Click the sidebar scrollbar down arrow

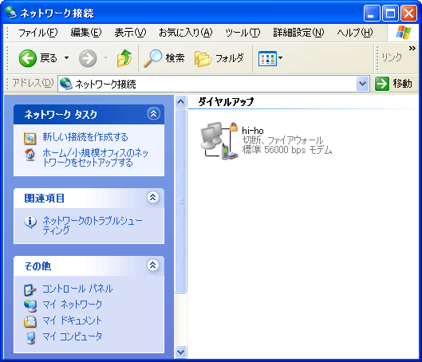(x=180, y=352)
